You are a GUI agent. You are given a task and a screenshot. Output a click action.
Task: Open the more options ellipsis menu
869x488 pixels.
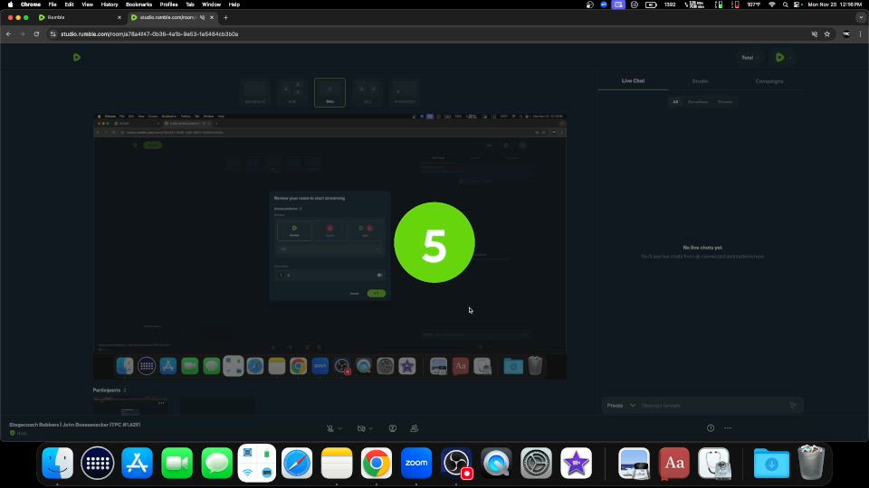[x=727, y=427]
